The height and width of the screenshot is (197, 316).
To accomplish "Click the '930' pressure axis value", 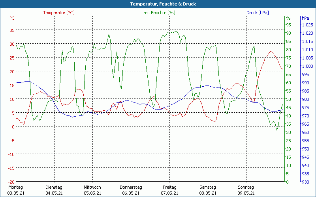I will tap(305, 182).
